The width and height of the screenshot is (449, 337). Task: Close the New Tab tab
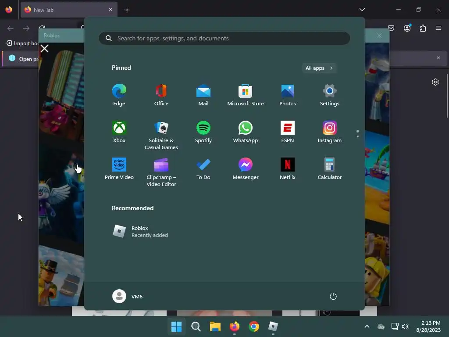pyautogui.click(x=110, y=10)
